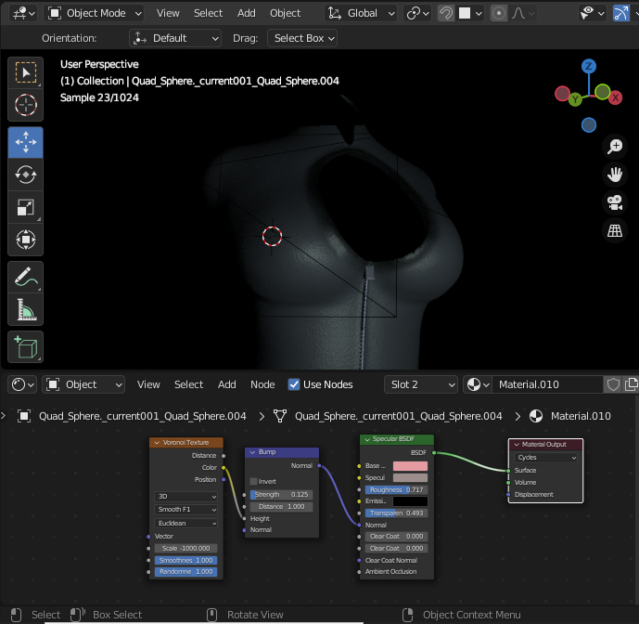The image size is (639, 624).
Task: Open the Select Box drag dropdown
Action: coord(302,38)
